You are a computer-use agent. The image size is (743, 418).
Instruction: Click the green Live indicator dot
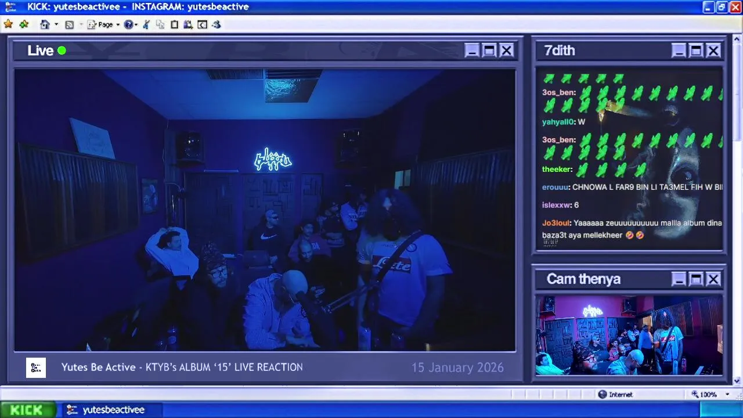(62, 51)
